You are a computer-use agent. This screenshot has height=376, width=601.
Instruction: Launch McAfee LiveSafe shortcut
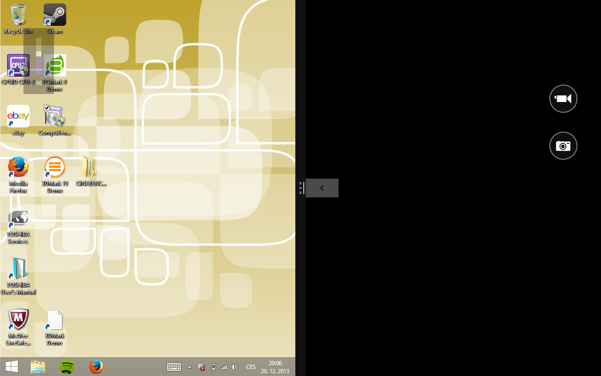coord(18,327)
